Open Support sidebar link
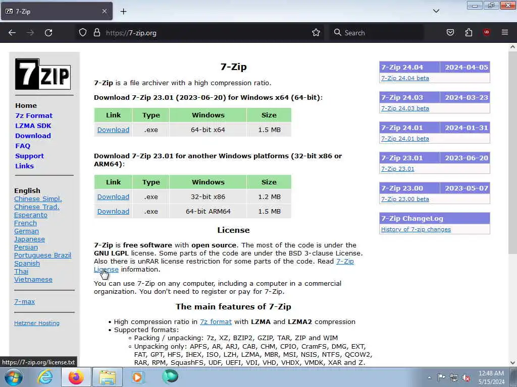Image resolution: width=517 pixels, height=387 pixels. tap(29, 156)
